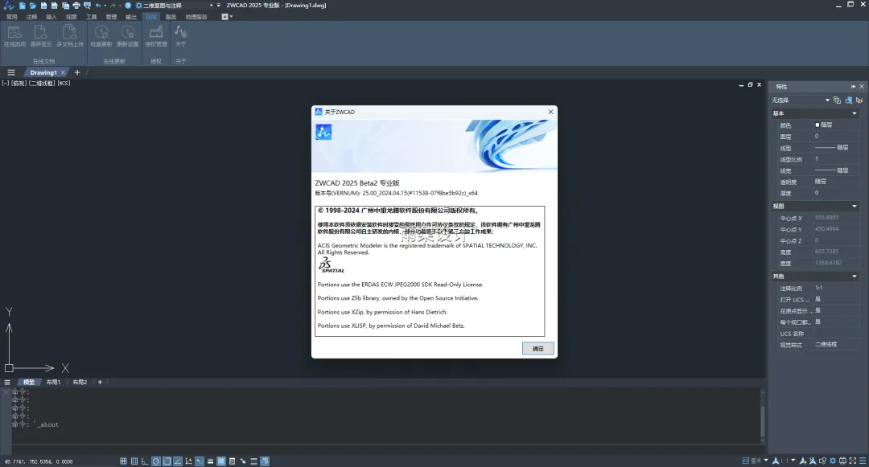
Task: Open the ribbon minimize options dropdown arrow
Action: pos(231,17)
